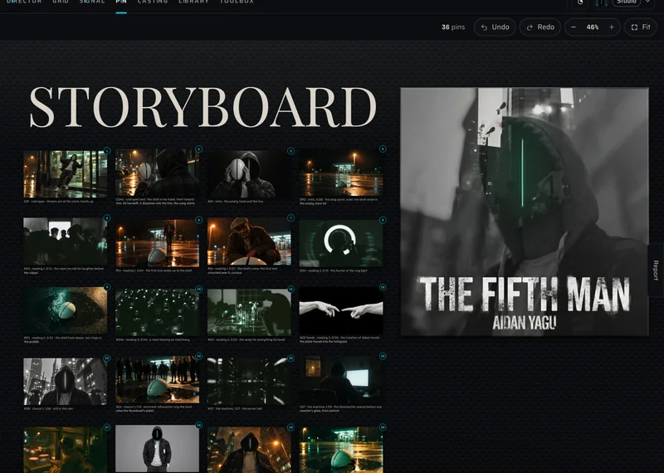Click pin badge number 19
664x473 pixels.
pyautogui.click(x=290, y=427)
